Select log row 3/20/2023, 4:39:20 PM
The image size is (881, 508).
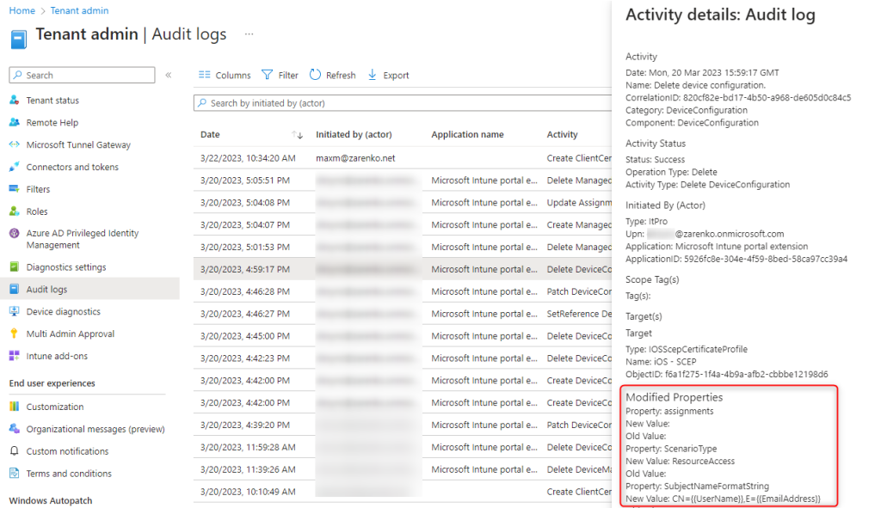click(x=403, y=425)
